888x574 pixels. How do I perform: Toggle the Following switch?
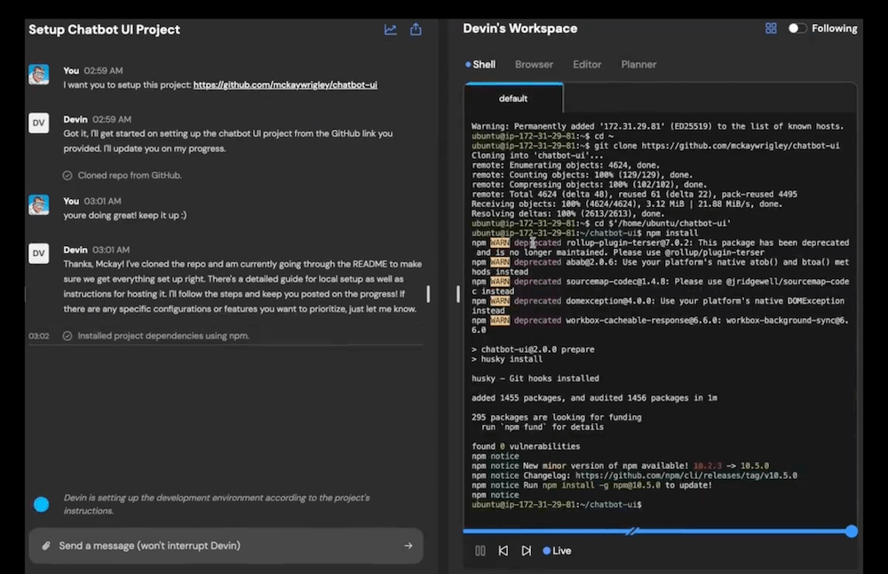[797, 28]
